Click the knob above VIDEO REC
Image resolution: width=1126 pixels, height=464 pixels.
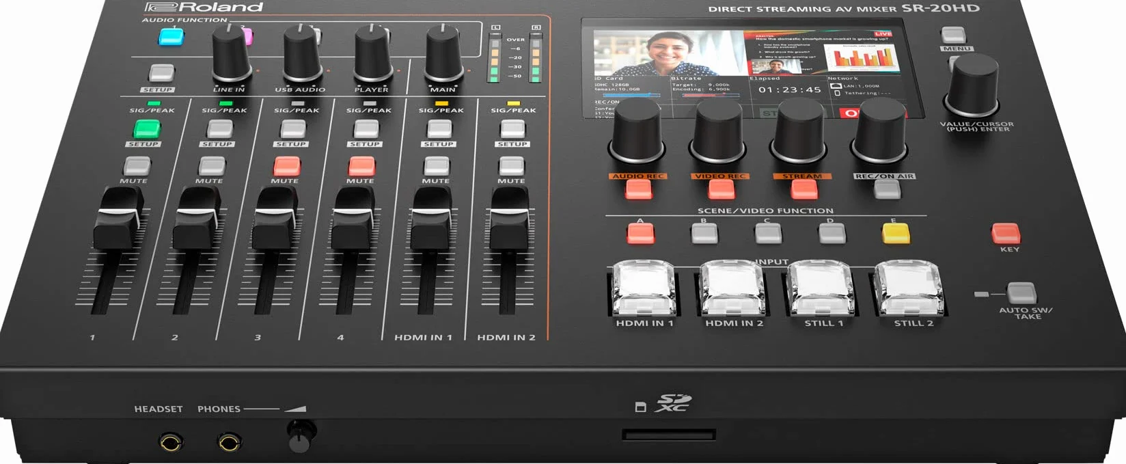[x=717, y=130]
